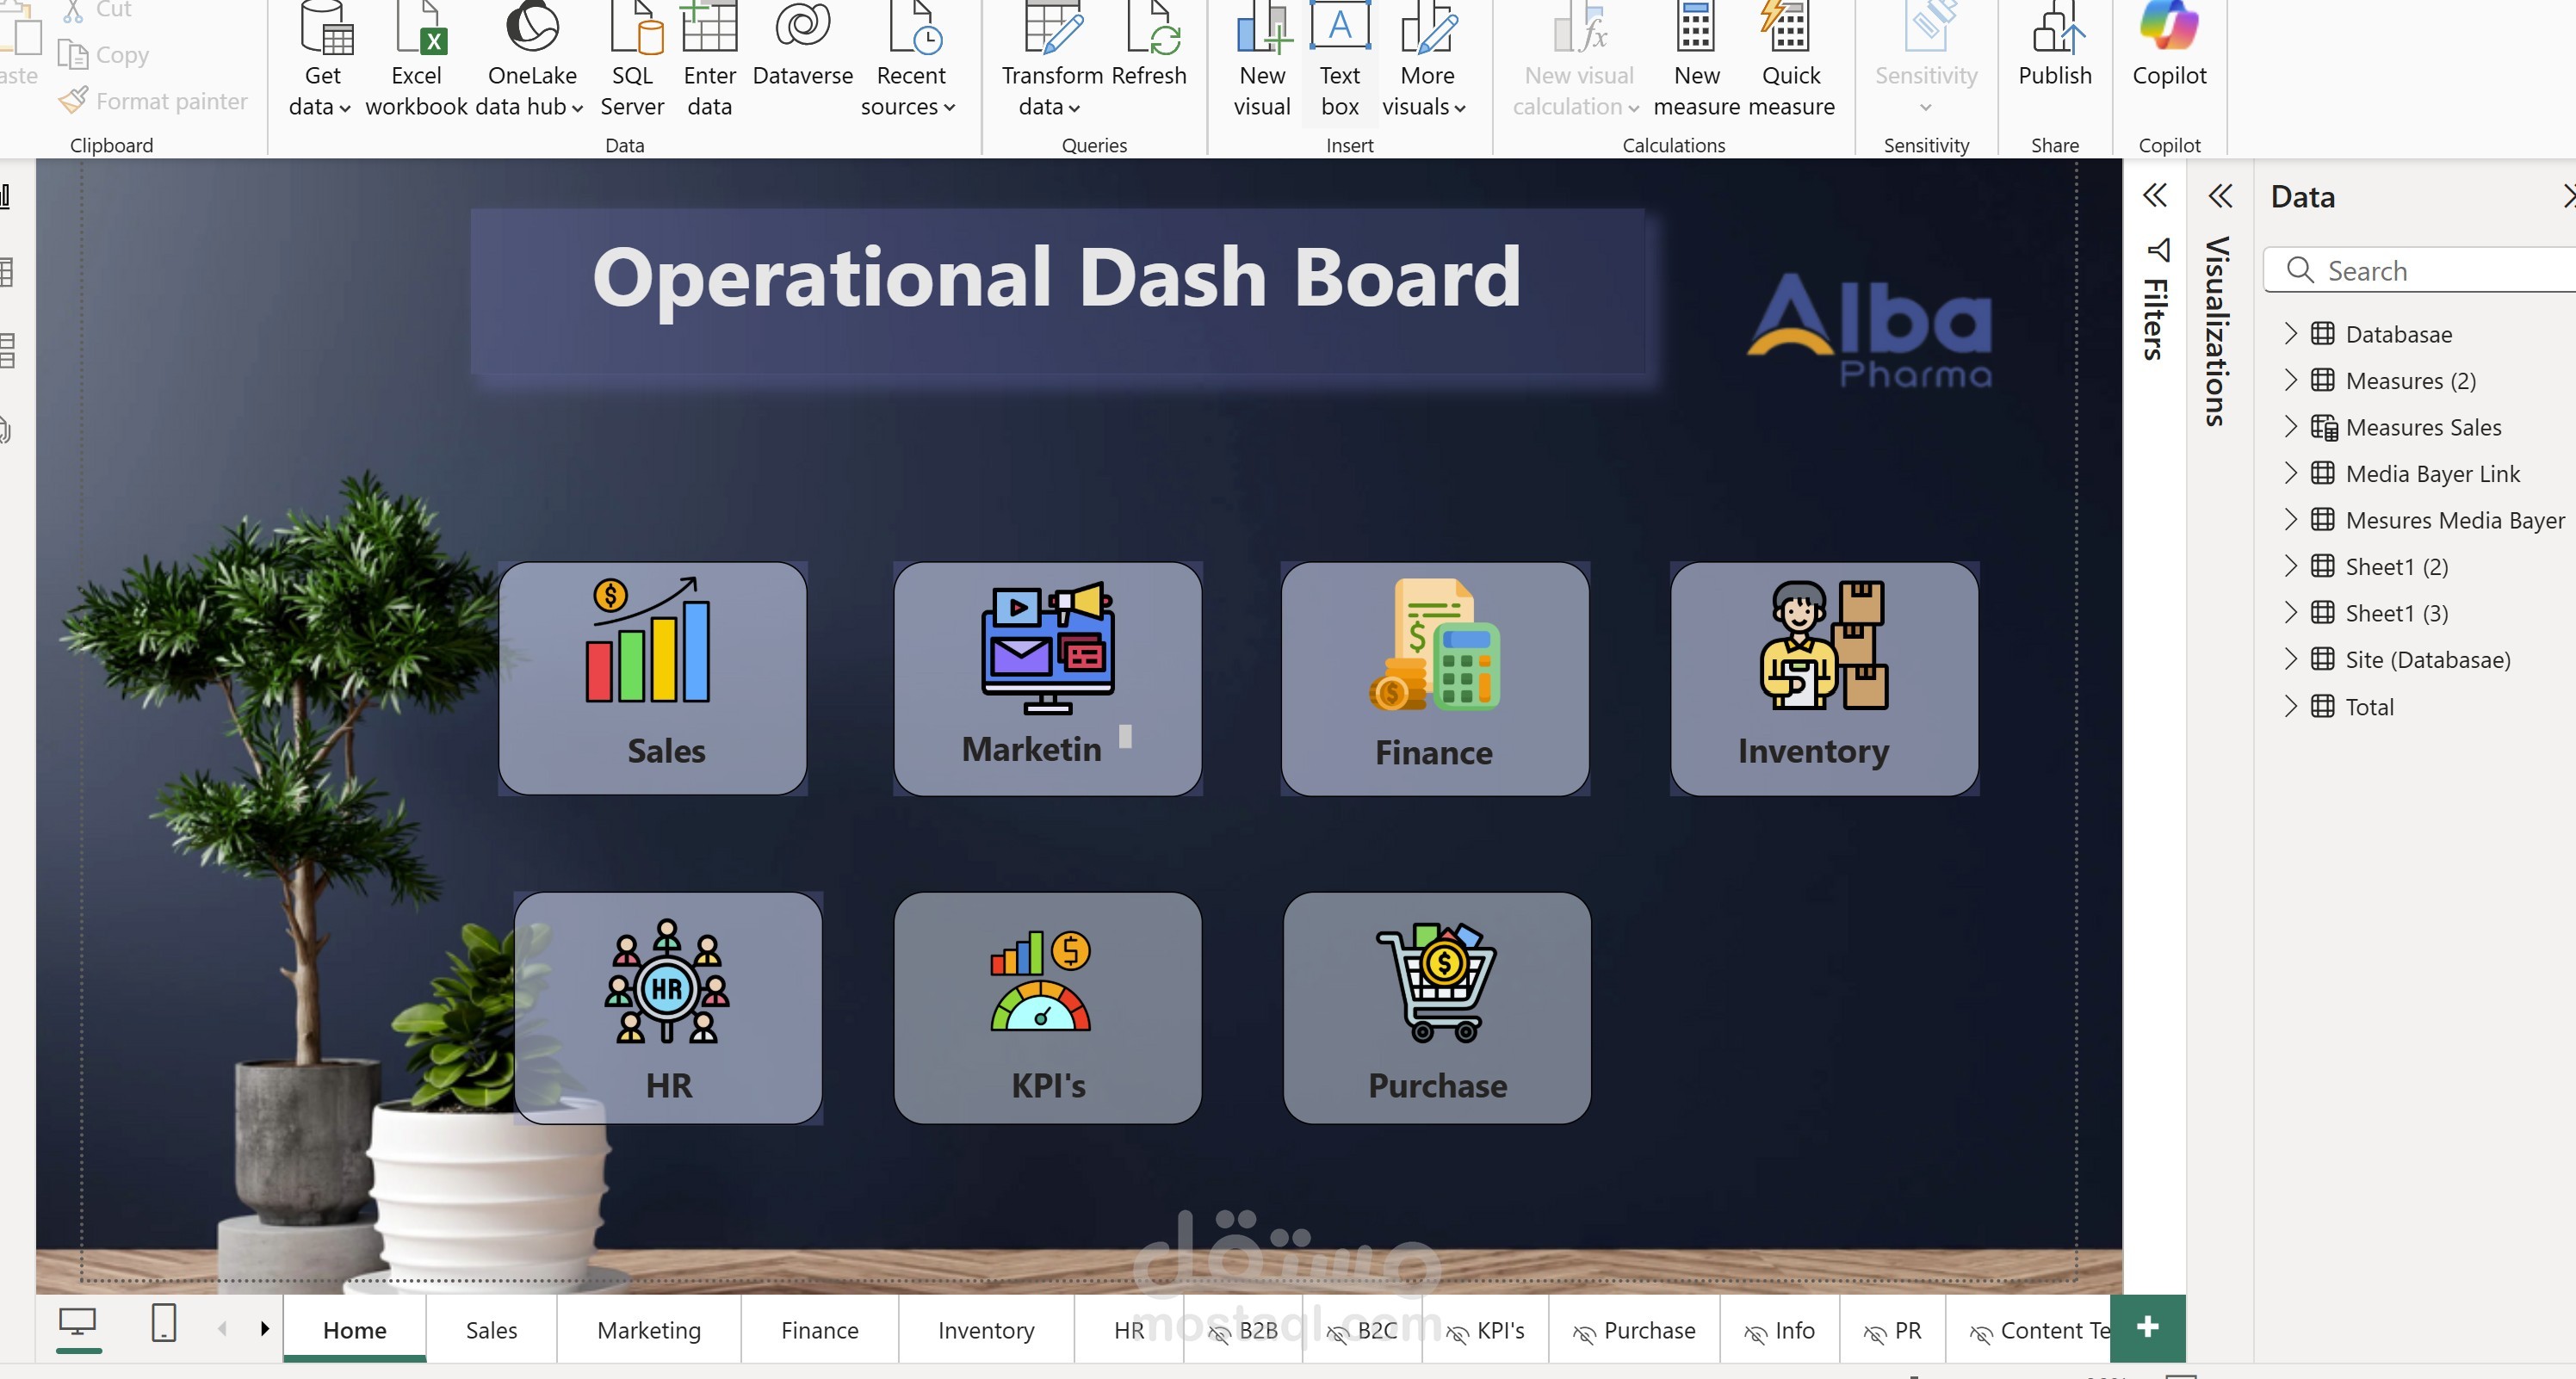
Task: Switch to mobile layout view
Action: 163,1323
